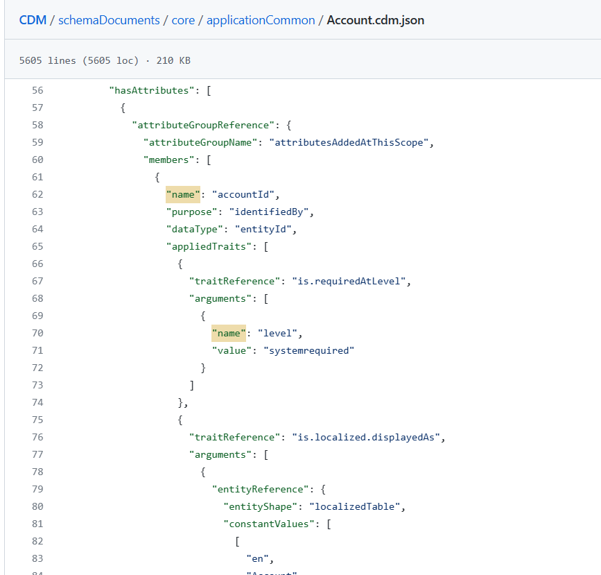The height and width of the screenshot is (575, 601).
Task: Click the "entityId" dataType value
Action: [x=263, y=229]
